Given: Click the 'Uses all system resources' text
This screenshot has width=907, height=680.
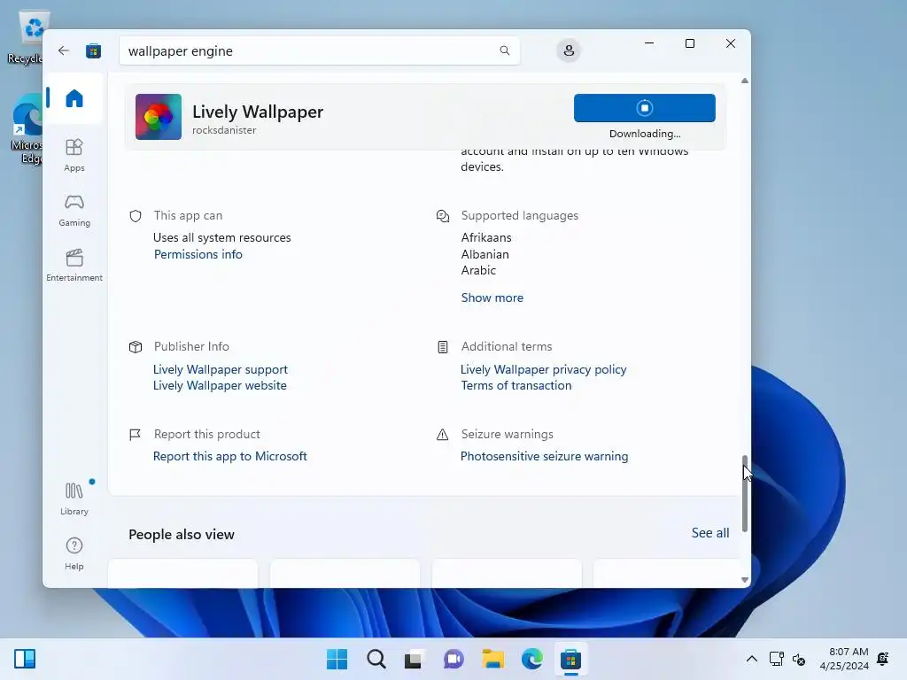Looking at the screenshot, I should click(x=222, y=237).
